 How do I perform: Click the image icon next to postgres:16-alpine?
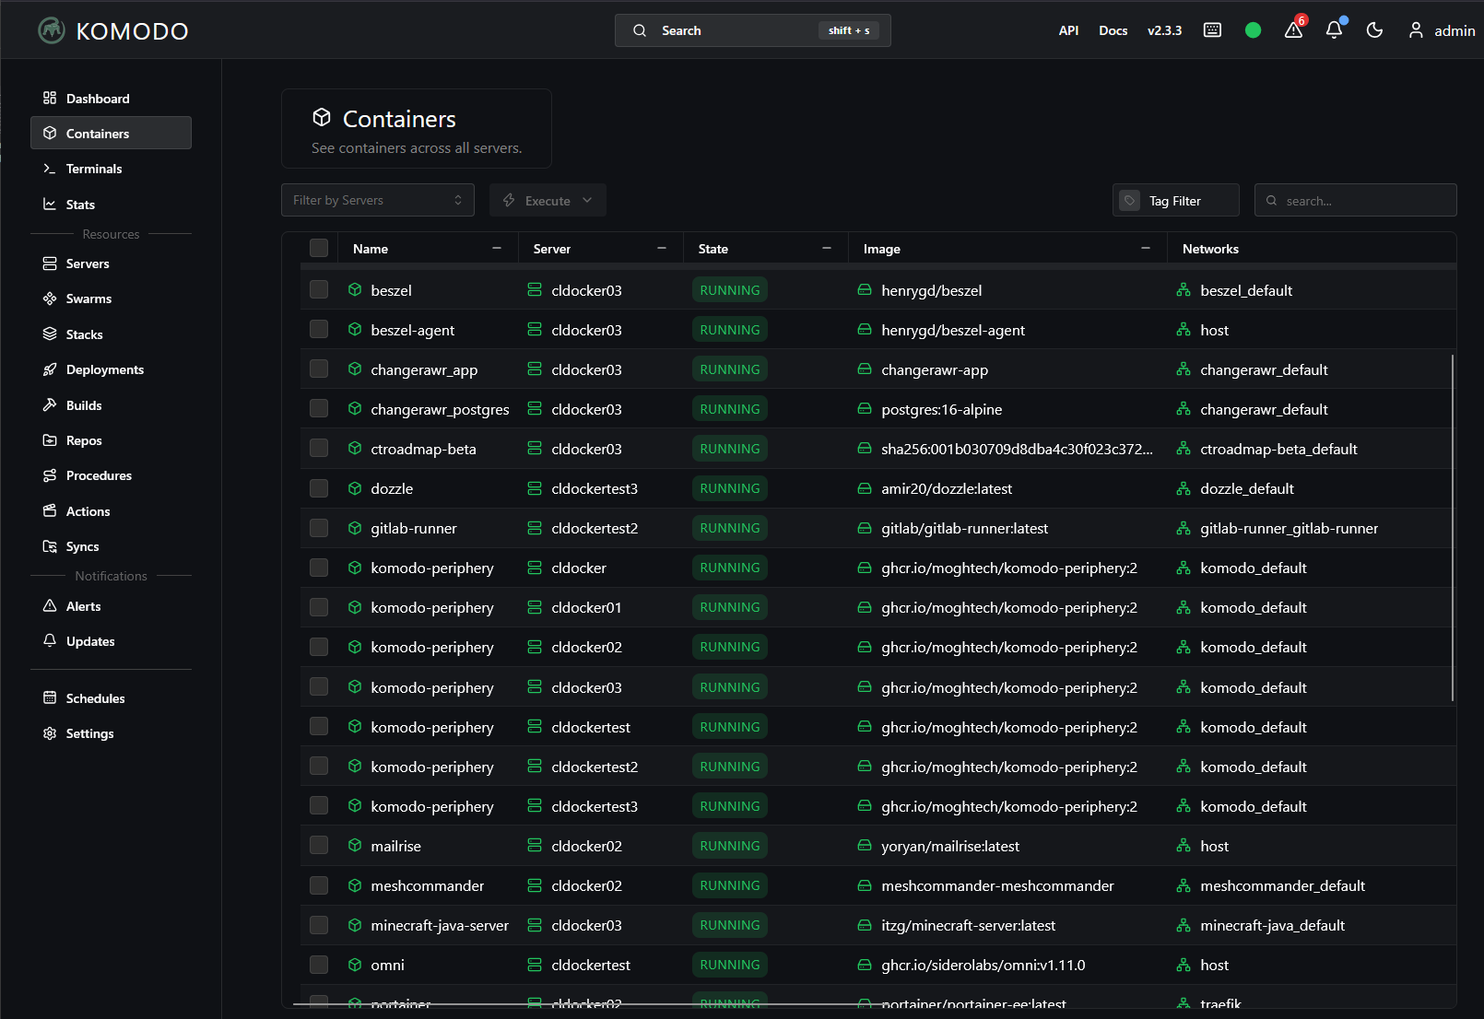point(865,409)
